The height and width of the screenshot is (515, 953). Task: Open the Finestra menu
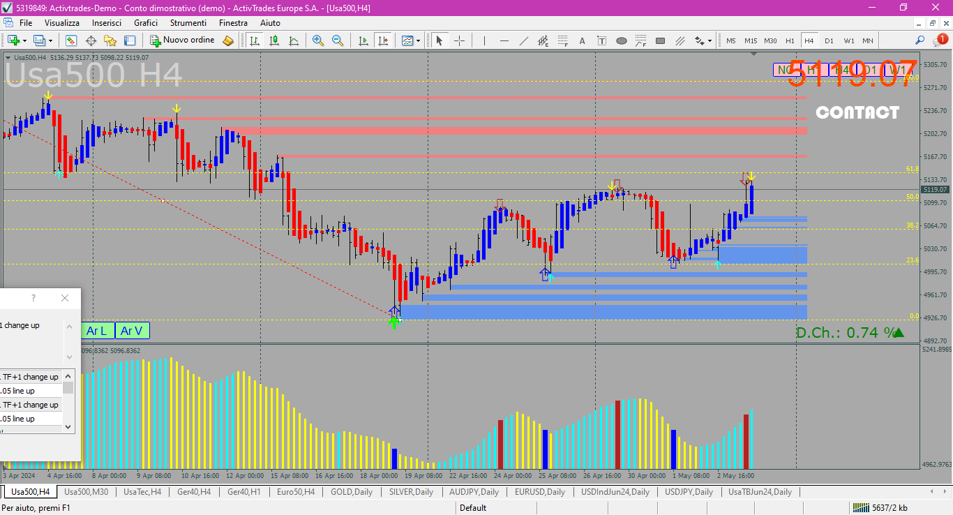233,23
